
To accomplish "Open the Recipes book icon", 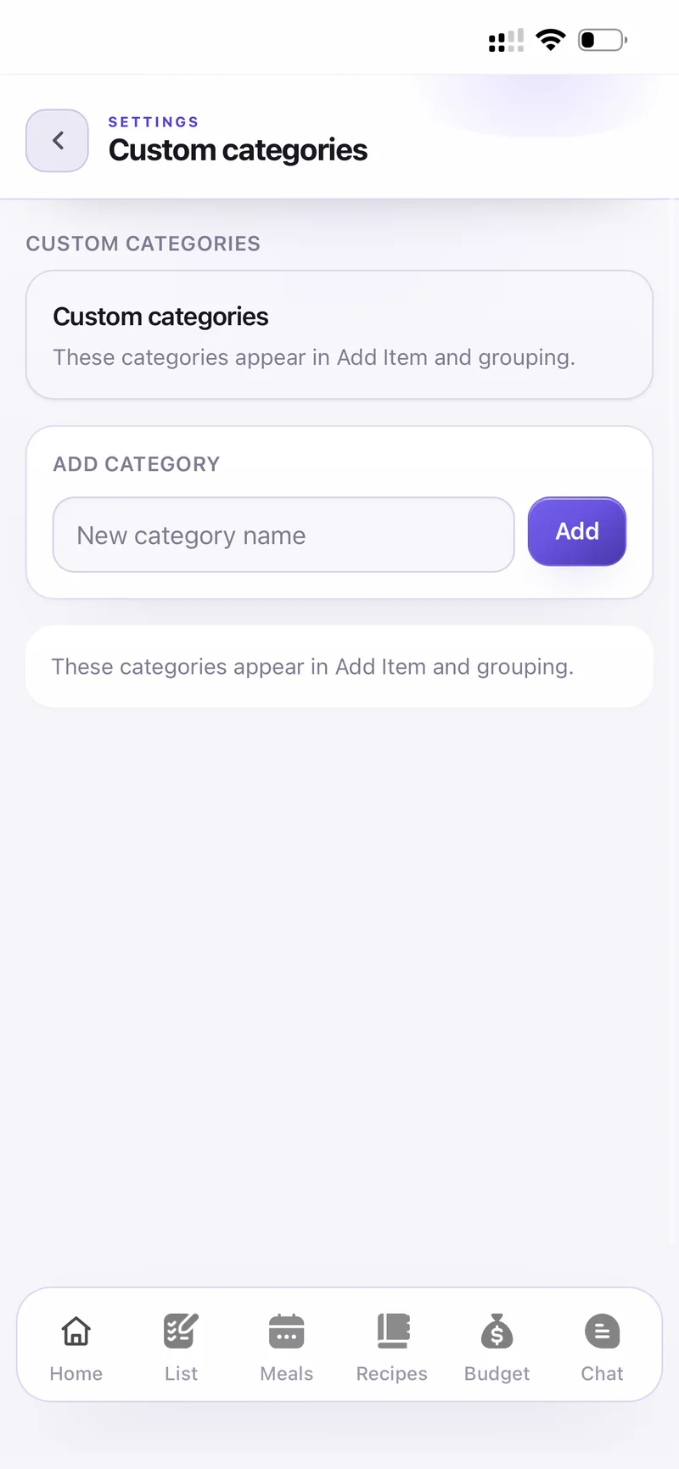I will [x=393, y=1331].
